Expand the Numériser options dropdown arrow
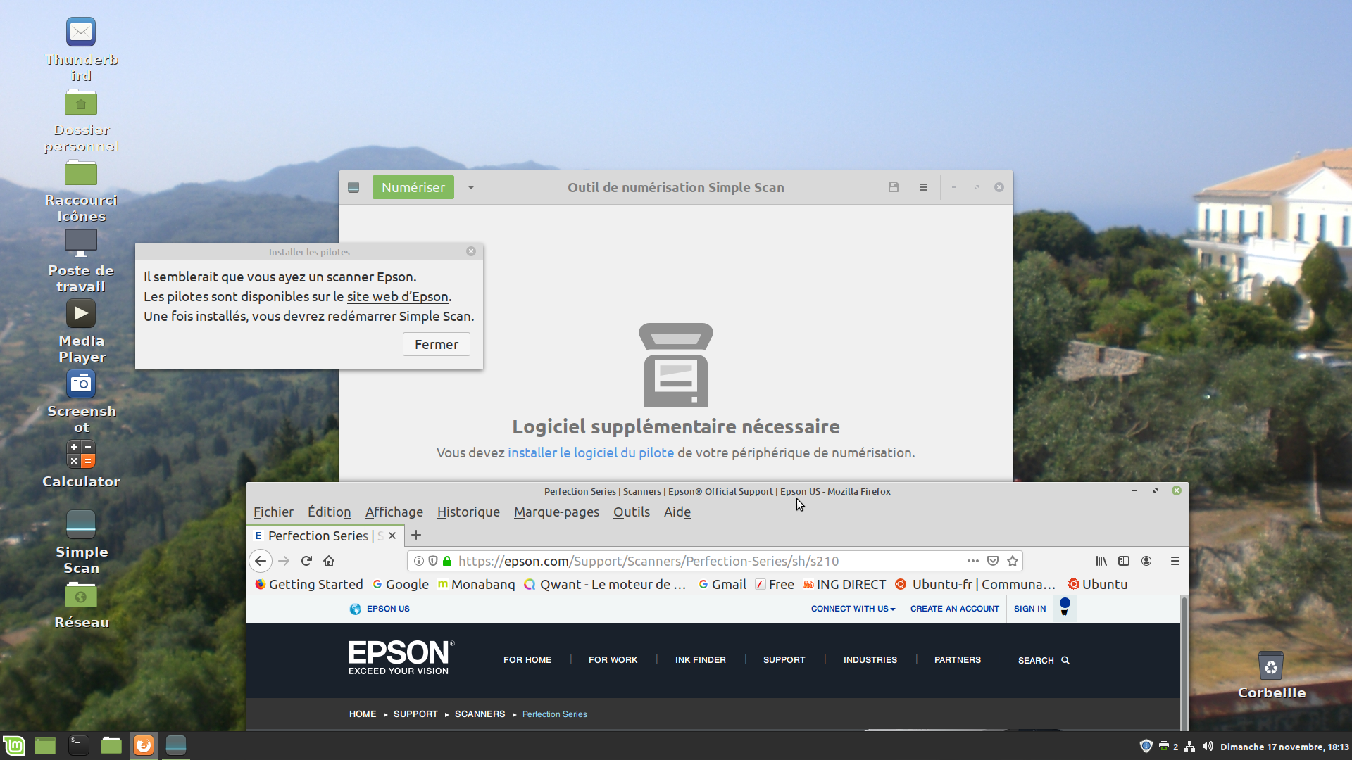 471,187
